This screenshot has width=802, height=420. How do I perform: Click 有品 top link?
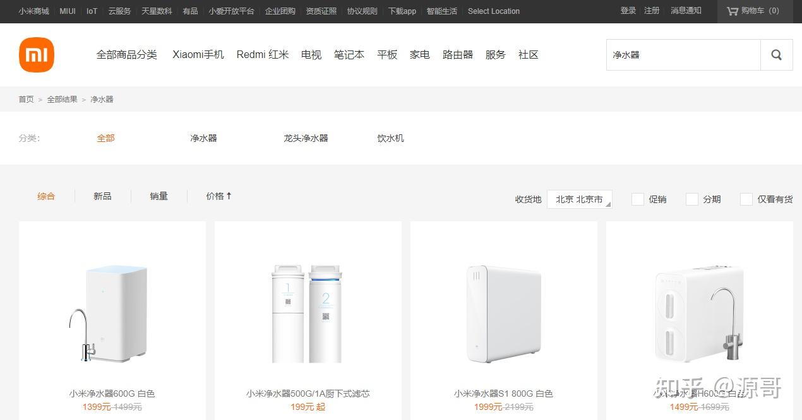click(190, 11)
